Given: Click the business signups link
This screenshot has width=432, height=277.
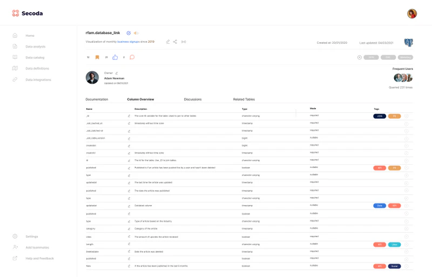Looking at the screenshot, I should pos(129,42).
